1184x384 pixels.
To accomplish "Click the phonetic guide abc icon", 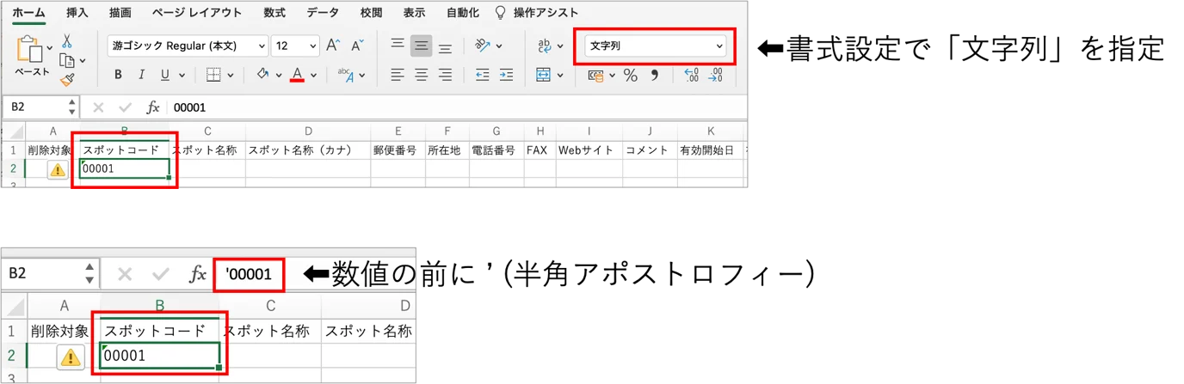I will click(x=346, y=76).
